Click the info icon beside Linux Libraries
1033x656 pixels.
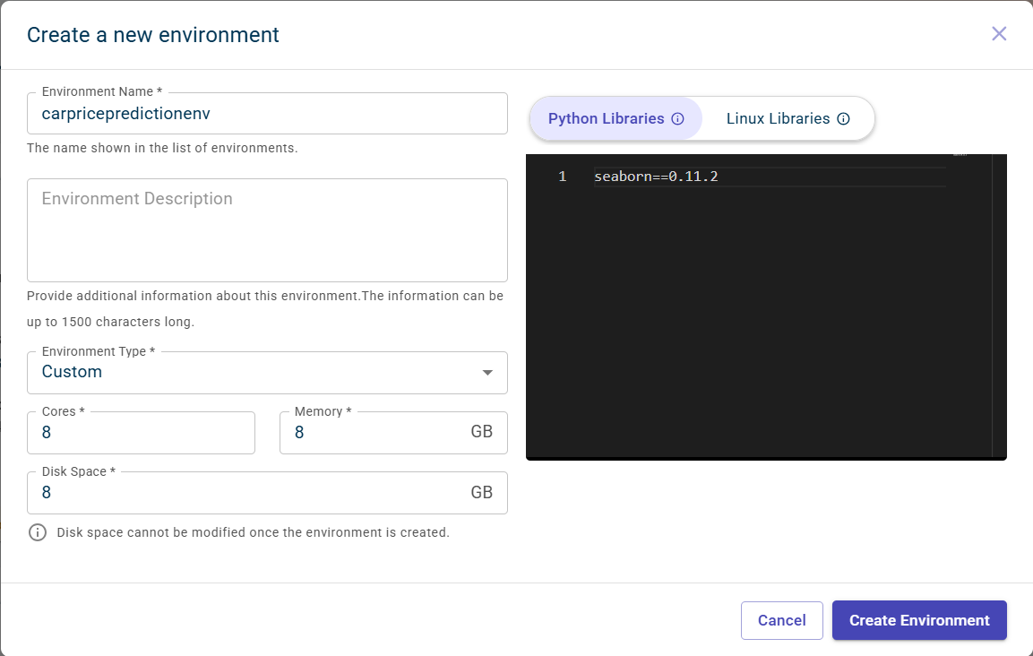coord(843,119)
